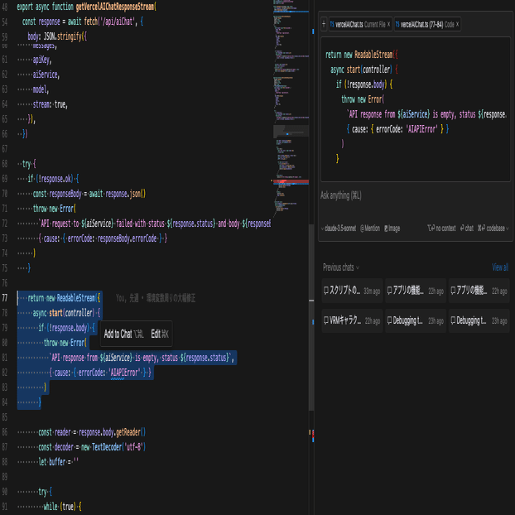The height and width of the screenshot is (515, 515).
Task: Click the 'AIAPIError' string on line 82
Action: (124, 373)
